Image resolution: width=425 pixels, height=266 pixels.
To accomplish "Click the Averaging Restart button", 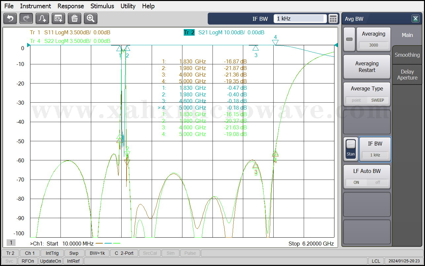I will coord(367,67).
